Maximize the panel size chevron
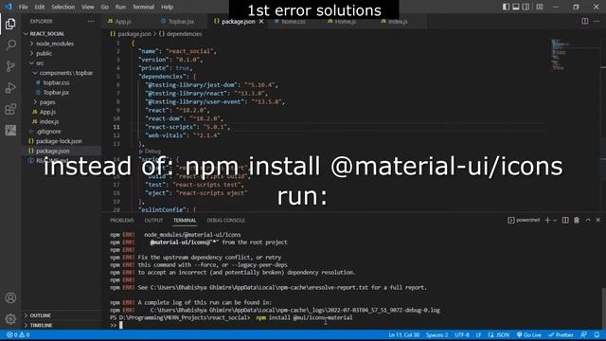 [x=588, y=220]
